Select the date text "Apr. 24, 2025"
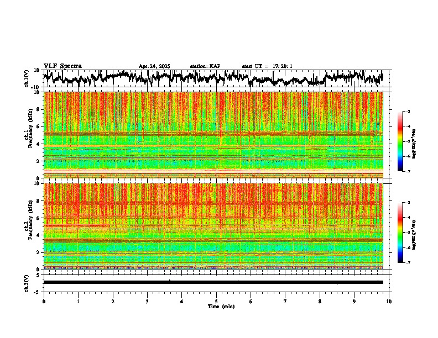438x338 pixels. [x=154, y=66]
